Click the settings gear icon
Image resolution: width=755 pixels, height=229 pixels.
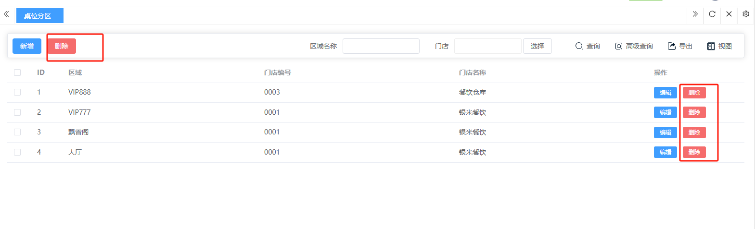point(745,14)
